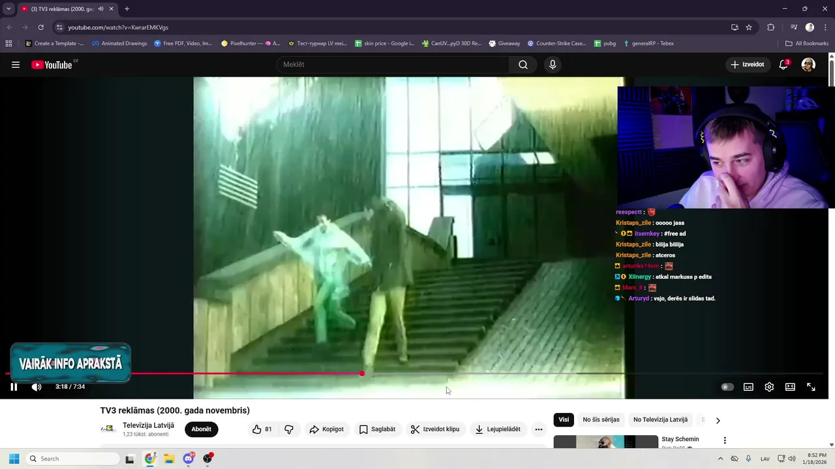Click the Izveidot create button

[748, 64]
